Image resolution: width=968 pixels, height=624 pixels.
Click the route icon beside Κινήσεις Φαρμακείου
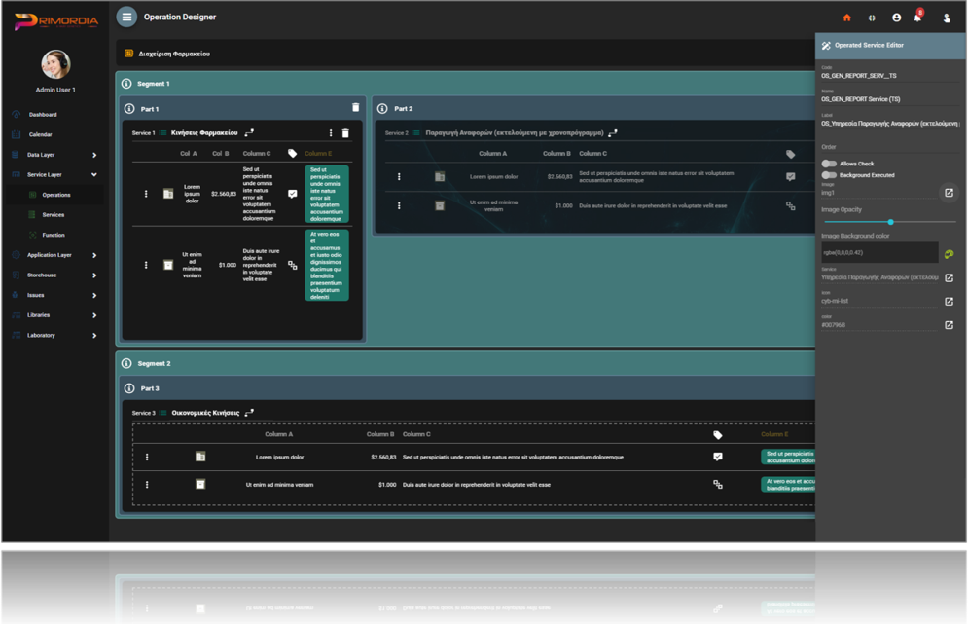tap(249, 133)
